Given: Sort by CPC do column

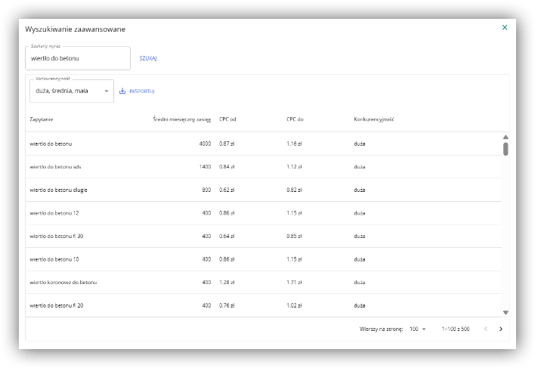Looking at the screenshot, I should pyautogui.click(x=295, y=119).
